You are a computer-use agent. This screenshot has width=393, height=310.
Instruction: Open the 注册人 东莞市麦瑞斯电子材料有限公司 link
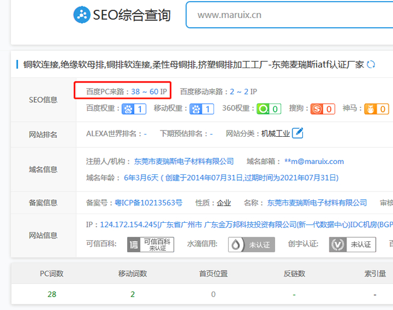pos(184,161)
